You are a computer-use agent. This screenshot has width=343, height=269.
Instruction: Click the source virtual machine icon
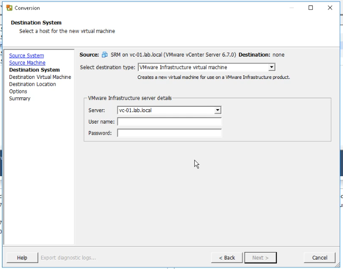click(105, 55)
